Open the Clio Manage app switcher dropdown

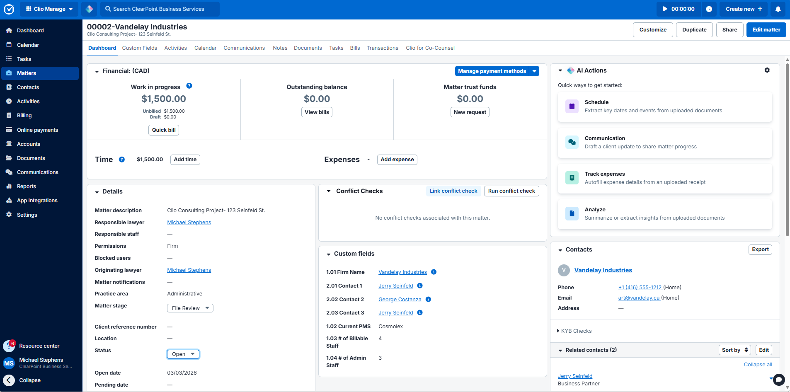49,9
